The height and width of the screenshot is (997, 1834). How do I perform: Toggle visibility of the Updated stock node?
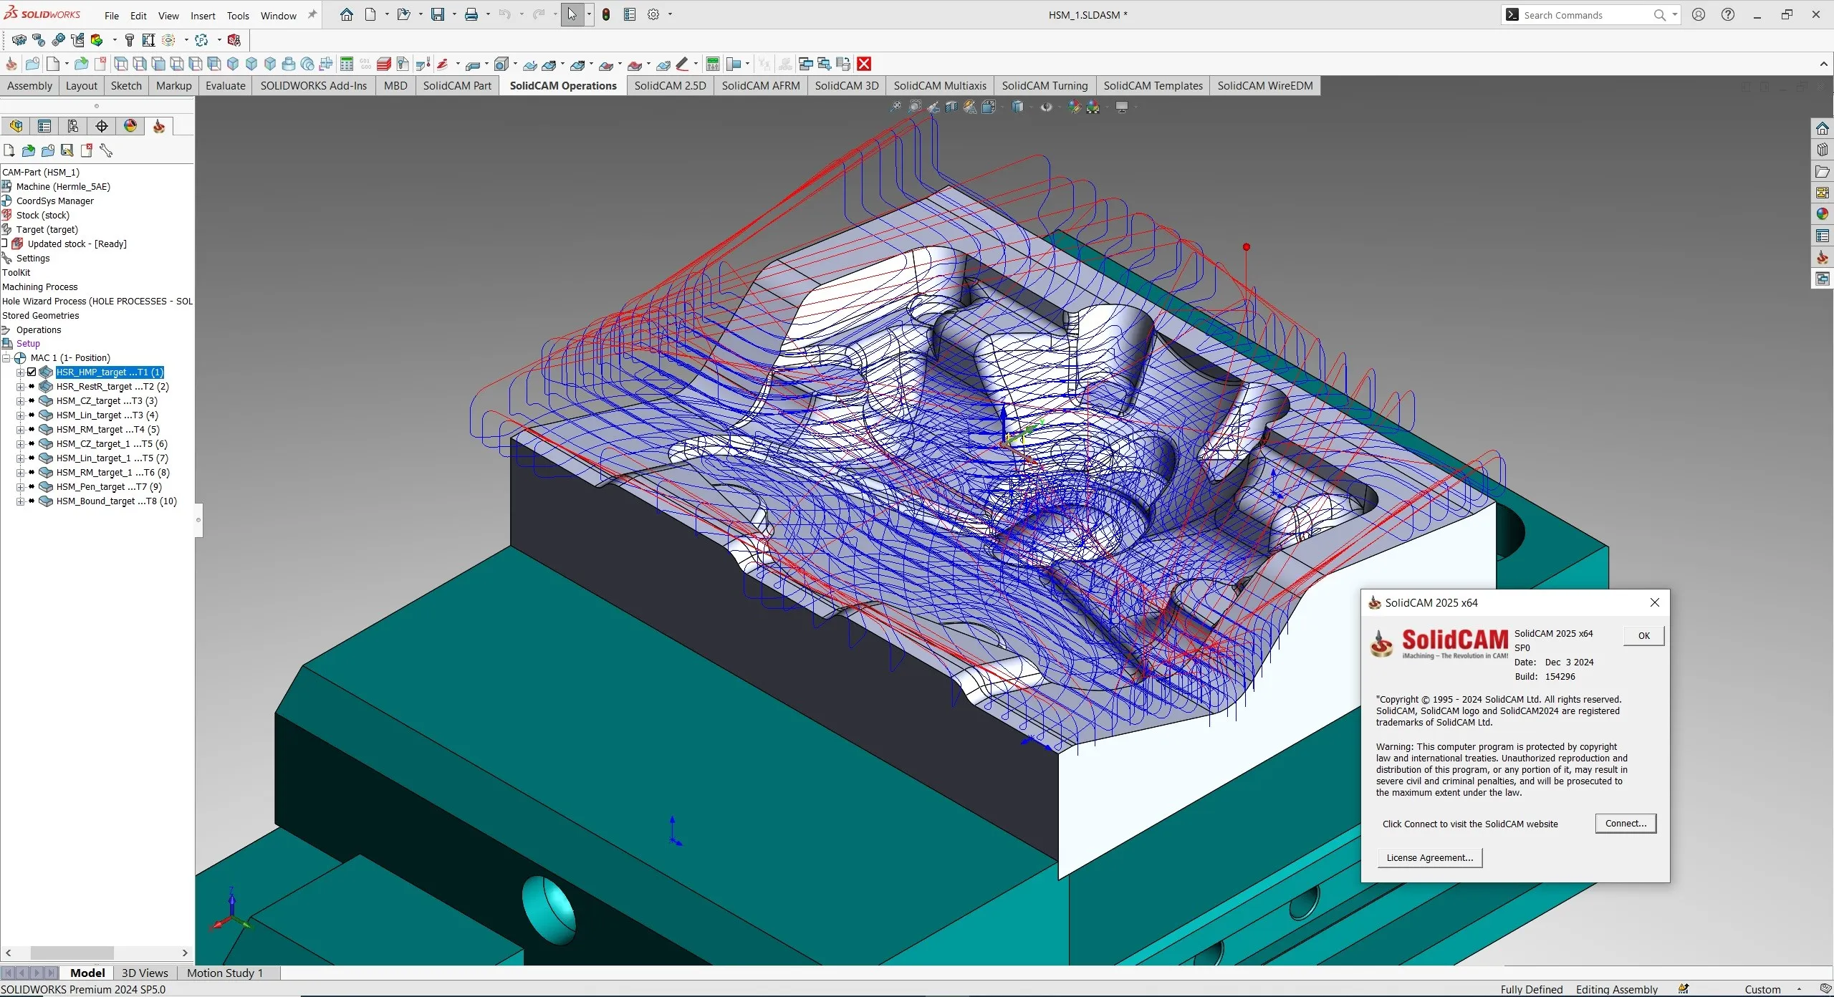tap(6, 244)
